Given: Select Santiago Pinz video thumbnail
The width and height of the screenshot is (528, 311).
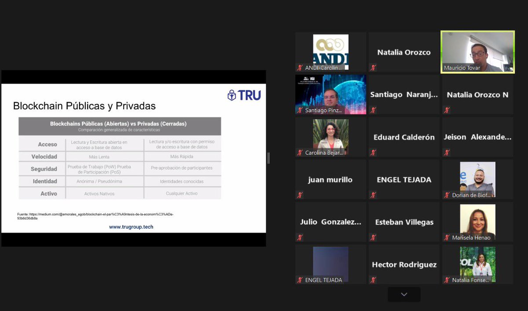Looking at the screenshot, I should click(x=330, y=94).
